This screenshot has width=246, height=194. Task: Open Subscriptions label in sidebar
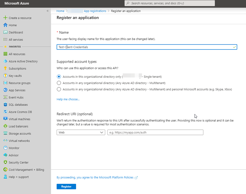[17, 68]
